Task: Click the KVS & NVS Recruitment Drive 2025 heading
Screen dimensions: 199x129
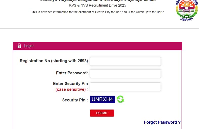Action: coord(97,6)
